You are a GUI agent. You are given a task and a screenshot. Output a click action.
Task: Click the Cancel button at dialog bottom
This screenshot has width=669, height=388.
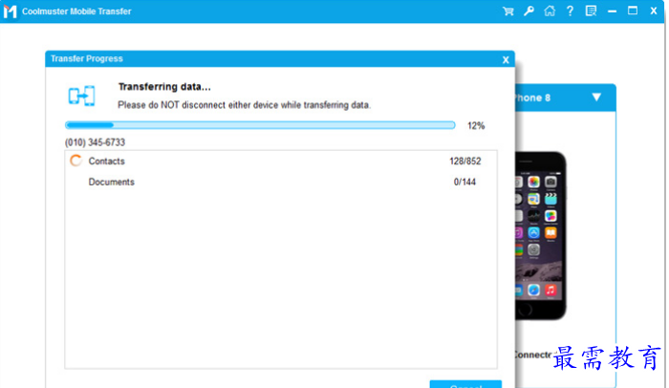[x=465, y=384]
